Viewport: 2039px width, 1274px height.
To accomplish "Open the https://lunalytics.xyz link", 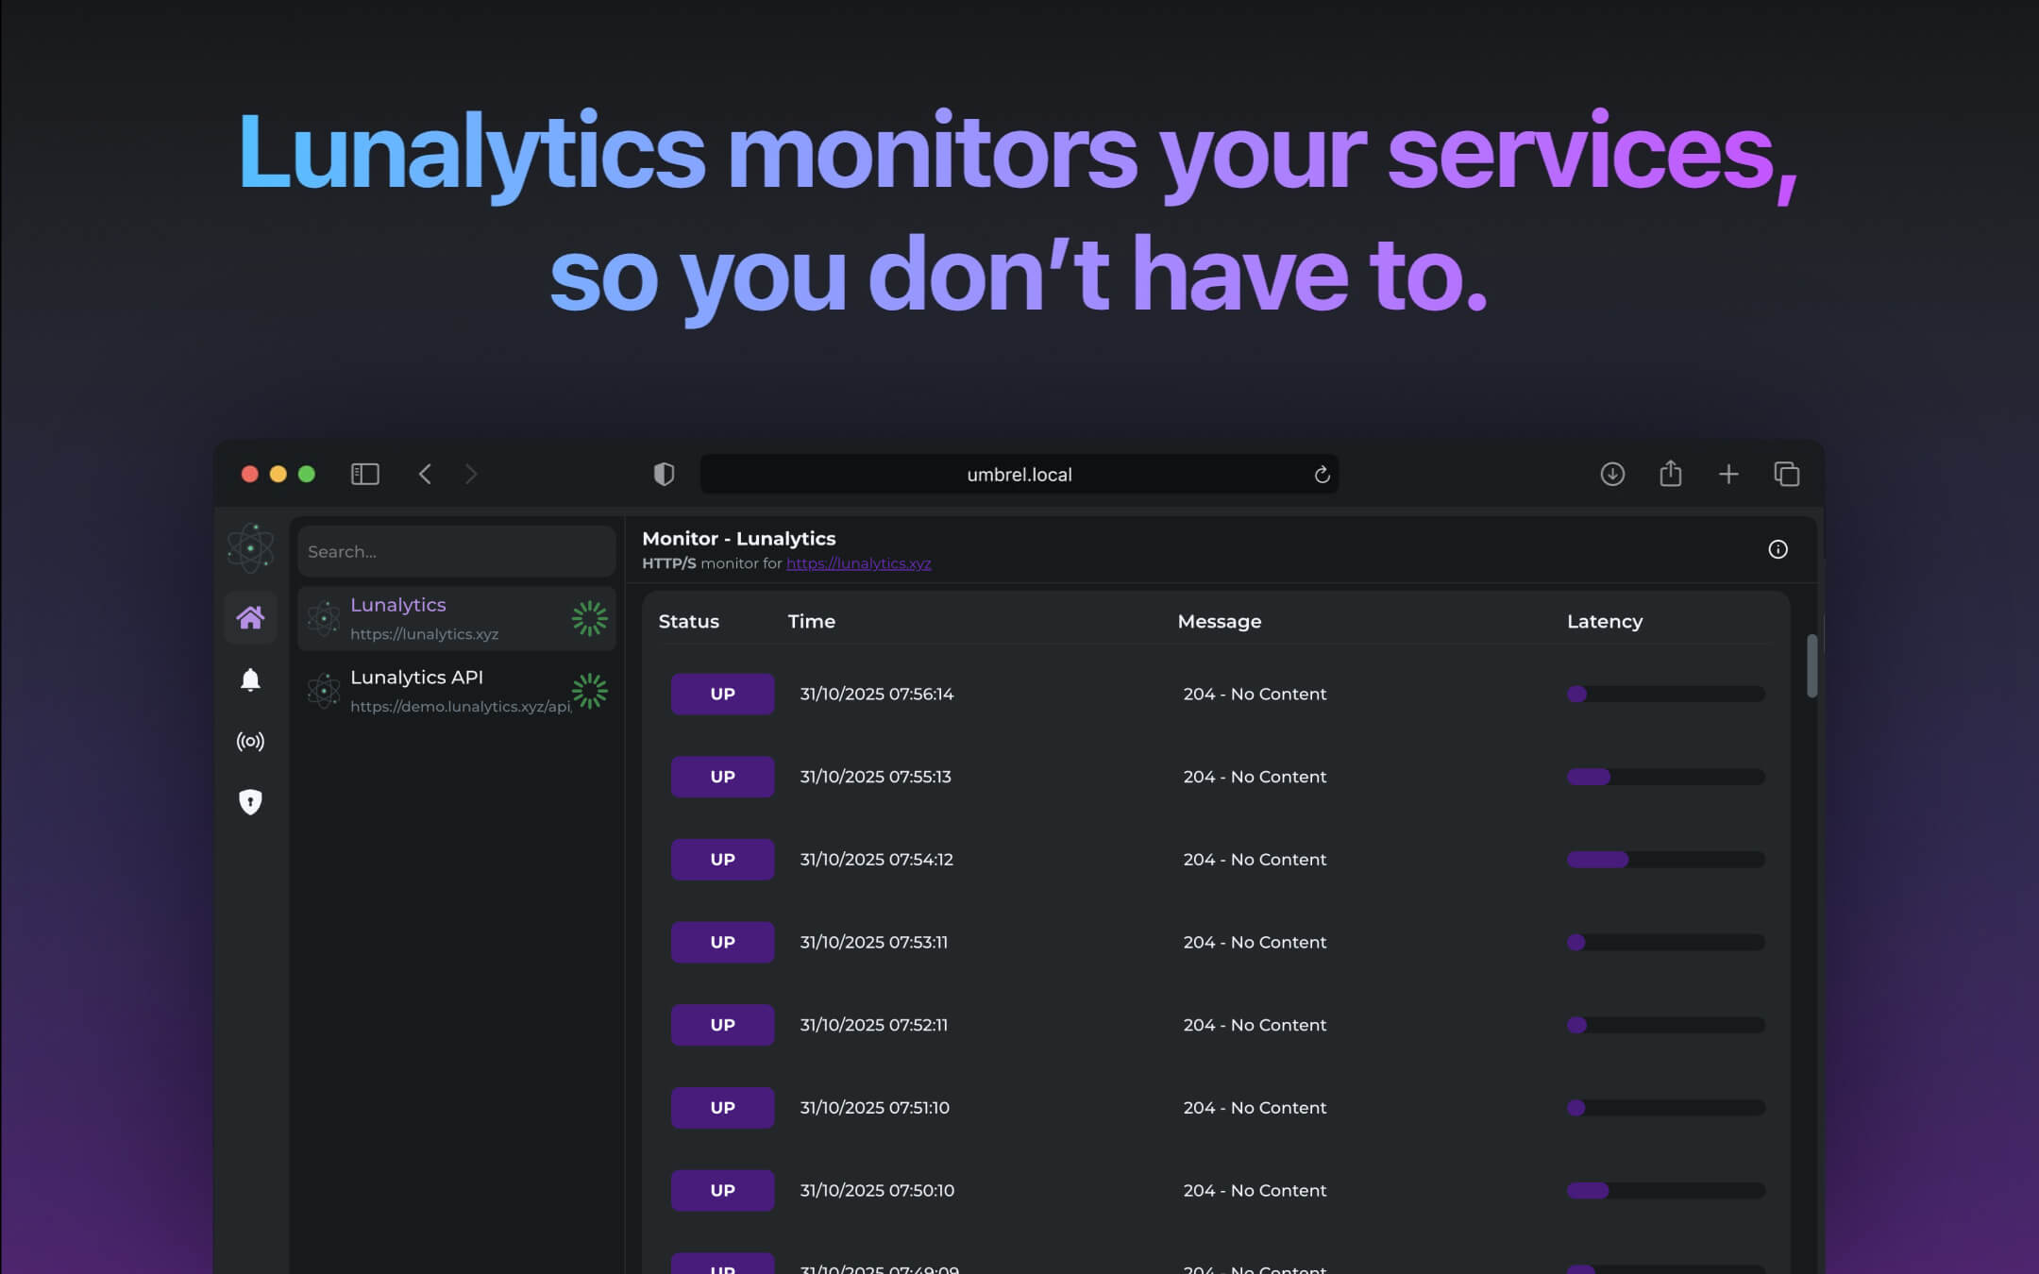I will pos(858,563).
